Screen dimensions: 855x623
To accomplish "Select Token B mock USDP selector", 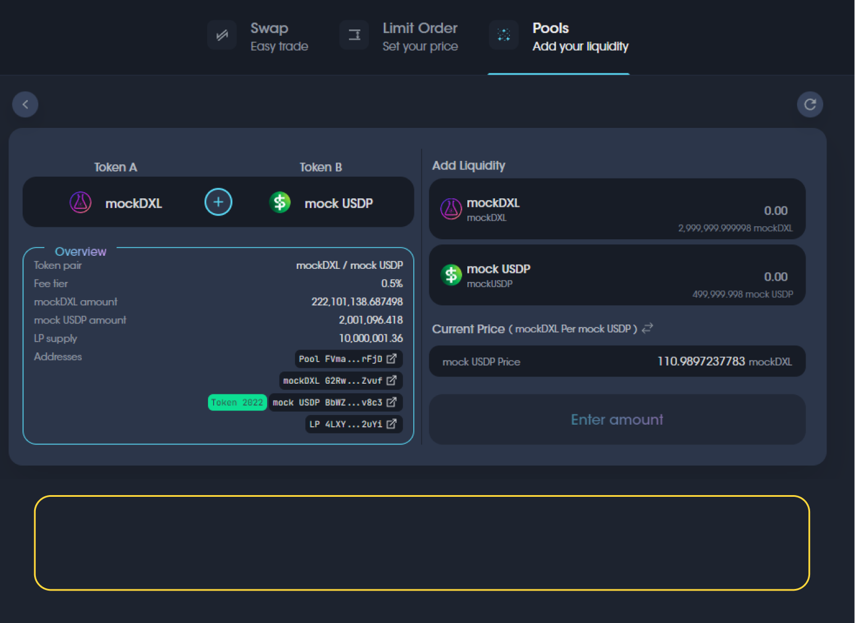I will [x=322, y=203].
